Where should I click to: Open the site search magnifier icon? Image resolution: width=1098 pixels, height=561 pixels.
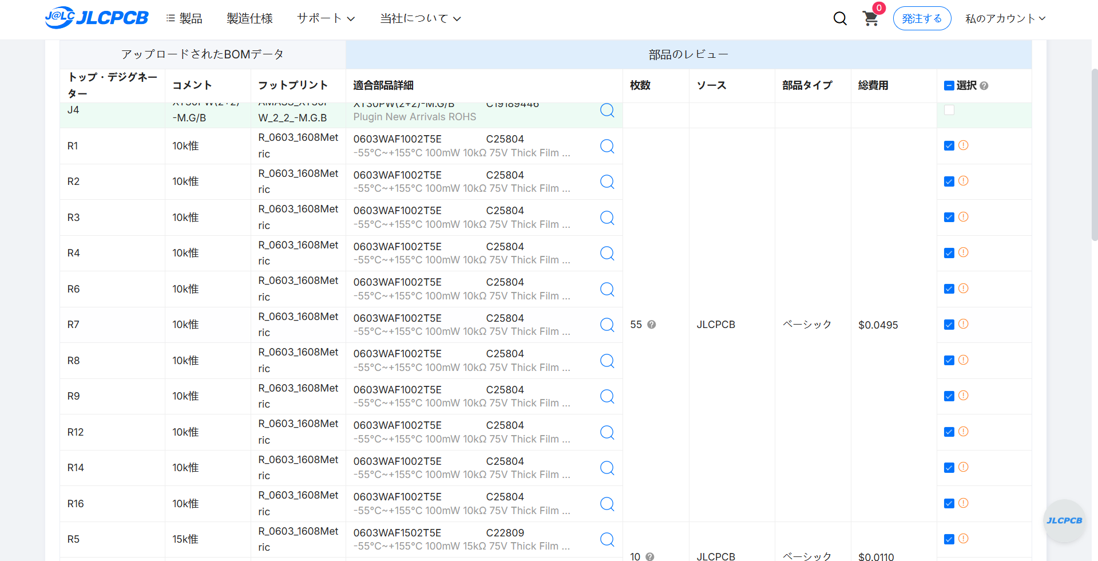tap(840, 18)
